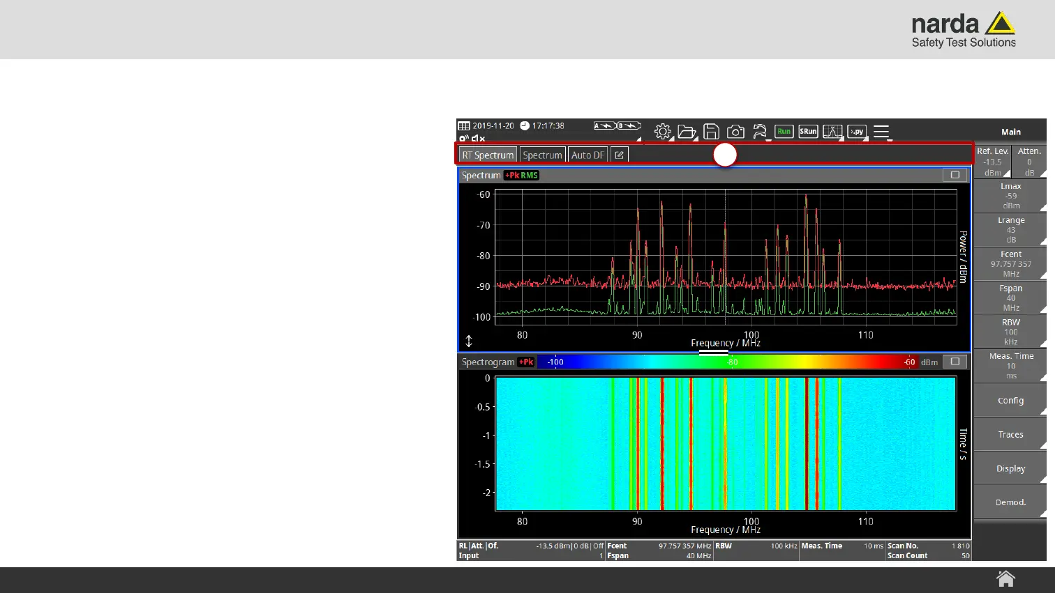Open the settings gear menu
Image resolution: width=1055 pixels, height=593 pixels.
[663, 132]
